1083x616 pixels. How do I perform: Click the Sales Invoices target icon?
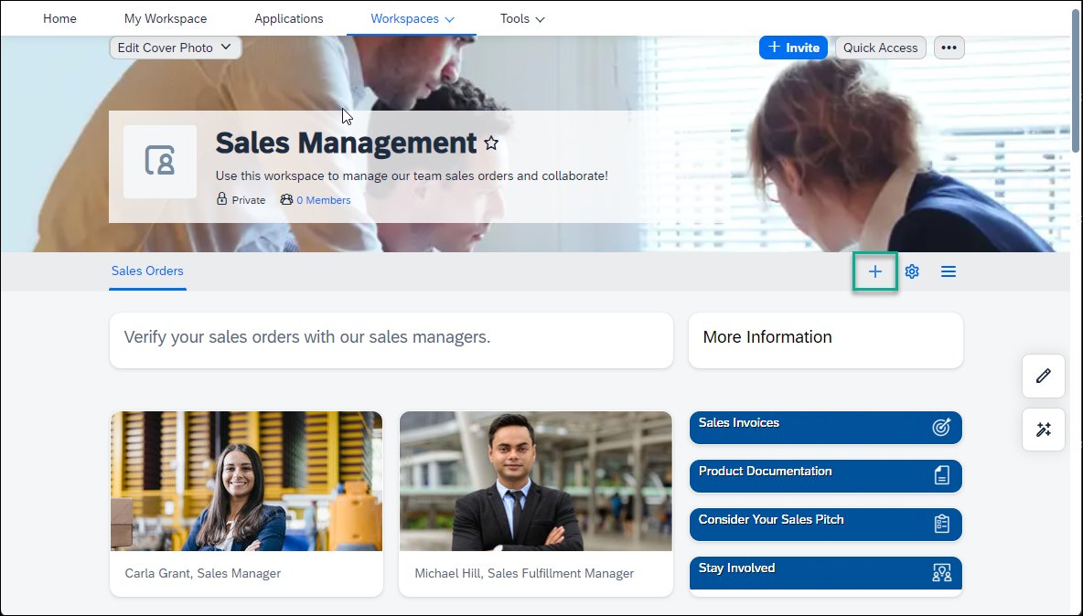(x=941, y=427)
